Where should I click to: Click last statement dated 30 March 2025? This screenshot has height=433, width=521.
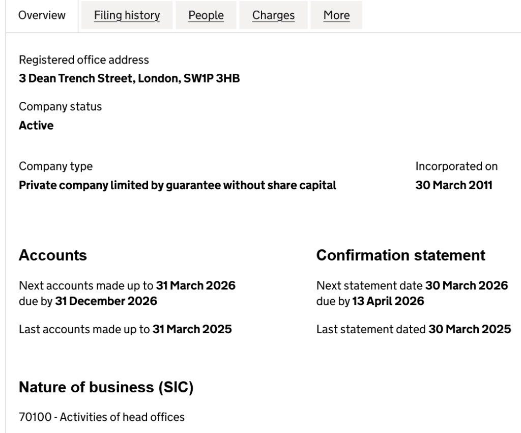pyautogui.click(x=470, y=330)
